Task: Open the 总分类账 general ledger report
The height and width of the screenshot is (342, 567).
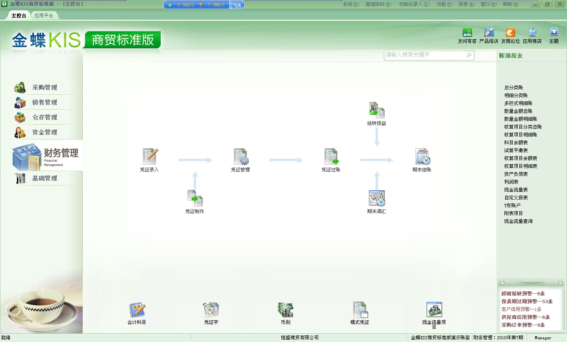Action: click(x=513, y=88)
